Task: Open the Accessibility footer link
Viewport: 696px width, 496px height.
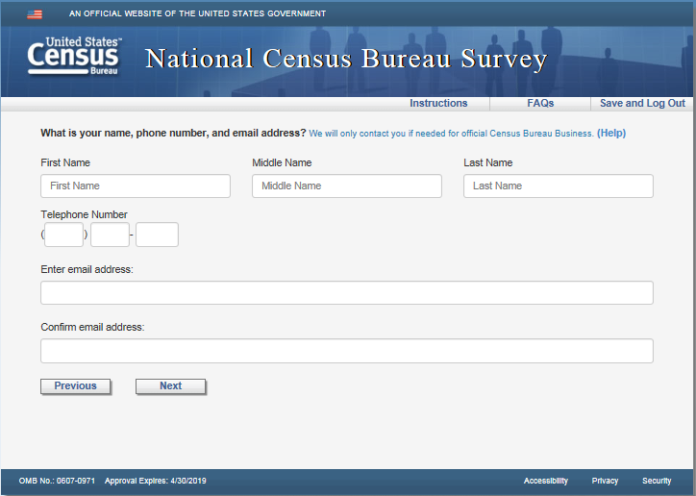Action: tap(546, 481)
